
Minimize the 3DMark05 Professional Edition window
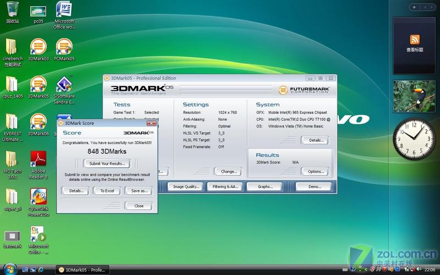(x=310, y=78)
